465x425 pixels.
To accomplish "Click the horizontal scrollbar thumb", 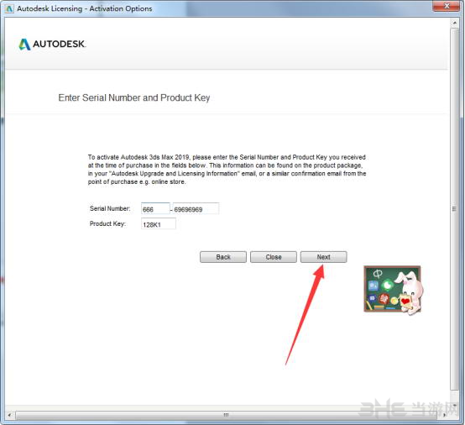I will [x=226, y=415].
